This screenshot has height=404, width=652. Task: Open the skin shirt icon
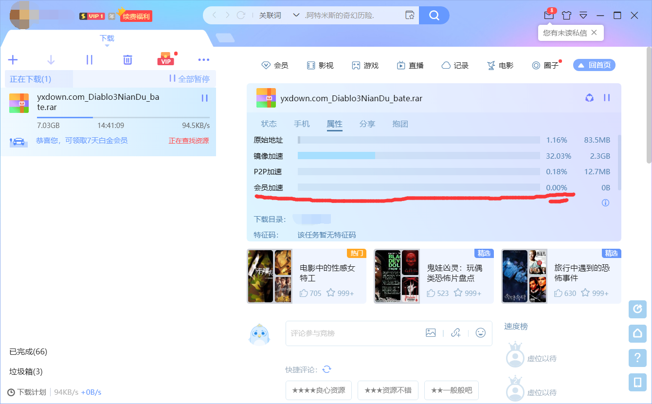pos(566,15)
